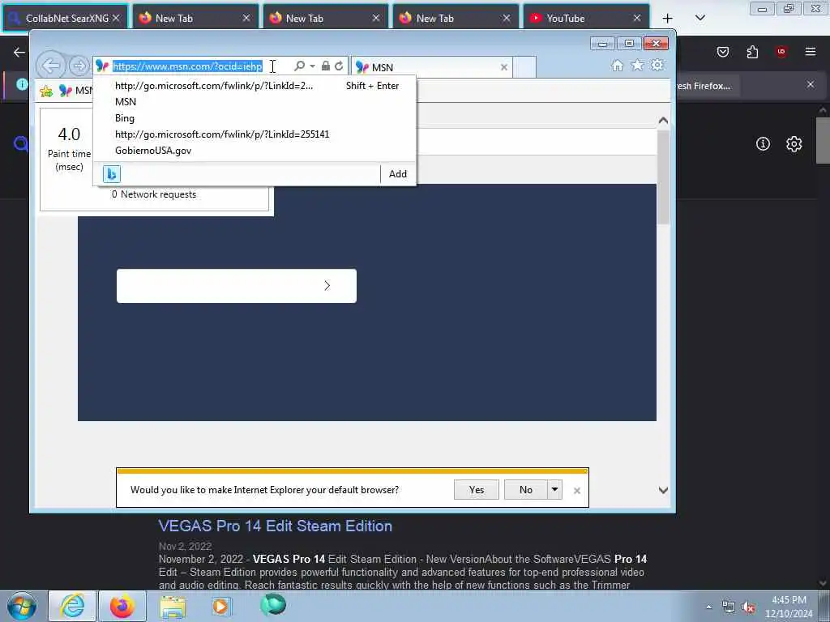Click the taskbar clock showing 4:45 PM
Screen dimensions: 830x622
pyautogui.click(x=789, y=607)
